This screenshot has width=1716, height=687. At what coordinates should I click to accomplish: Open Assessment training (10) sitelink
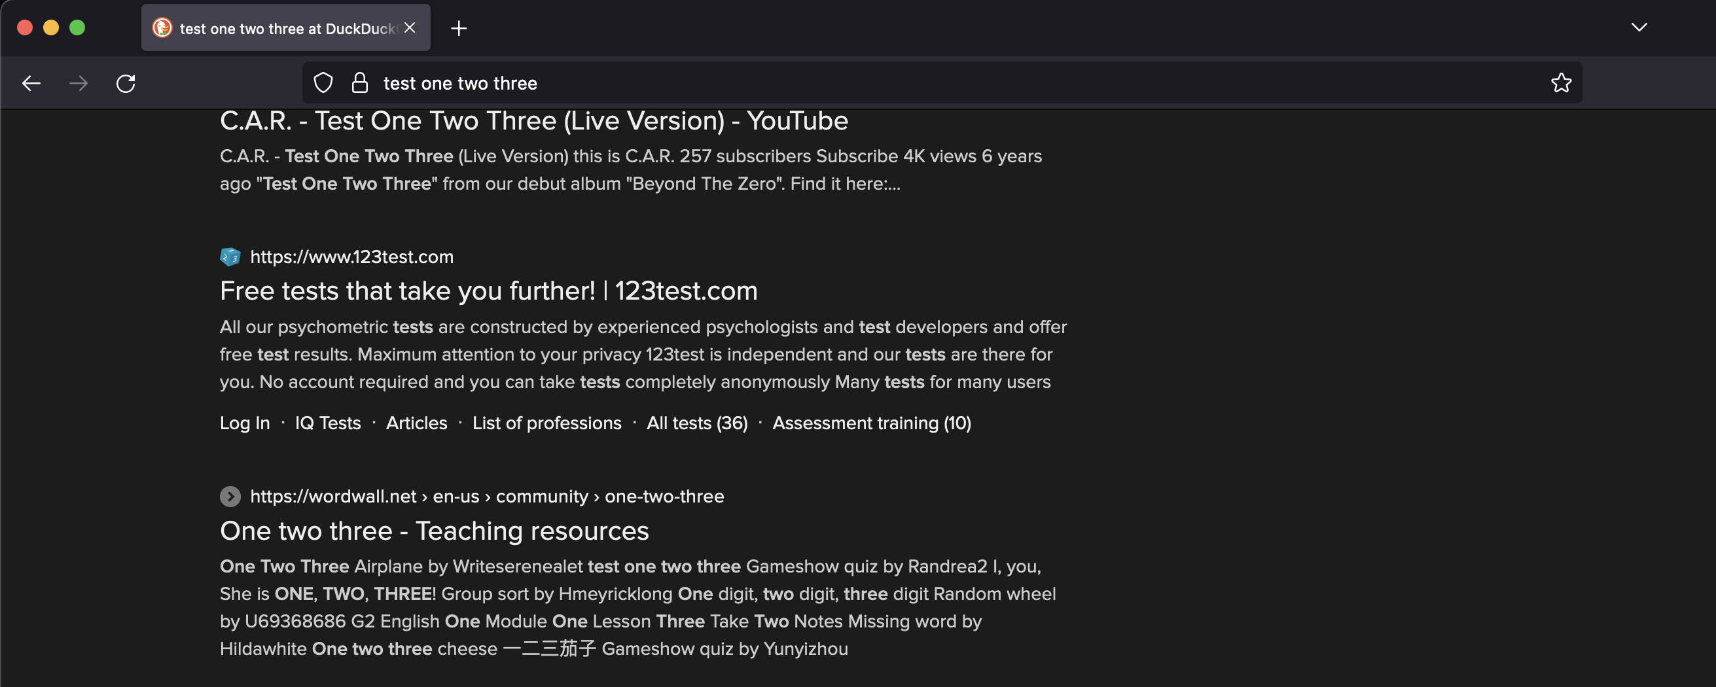[871, 423]
